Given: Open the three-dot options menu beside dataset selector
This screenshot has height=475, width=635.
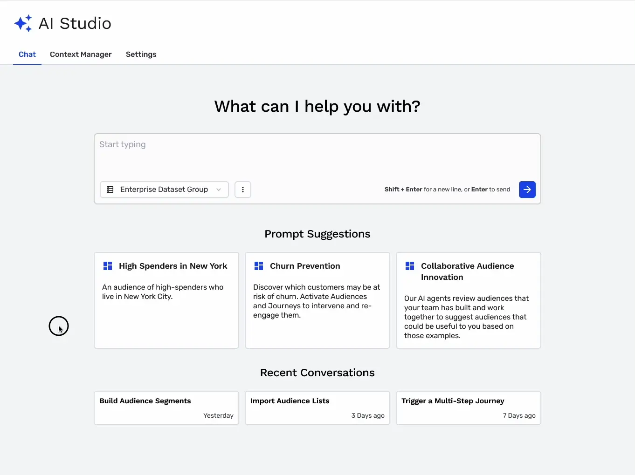Looking at the screenshot, I should 242,190.
